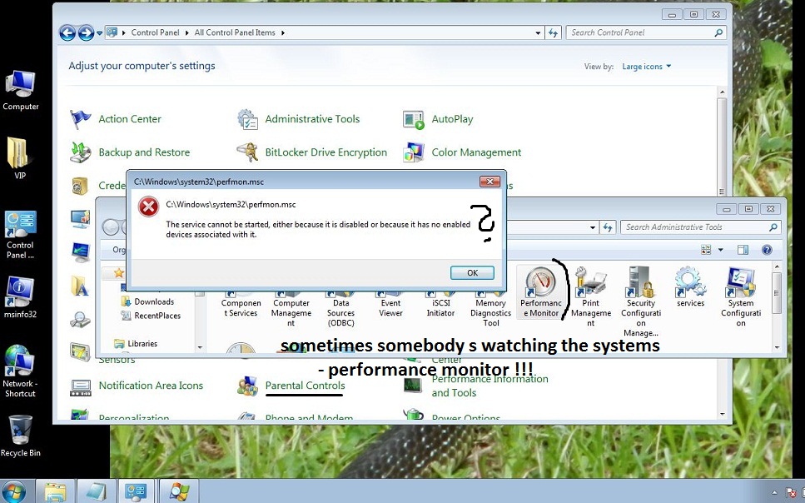
Task: Select iSCSI Initiator shortcut
Action: 440,303
